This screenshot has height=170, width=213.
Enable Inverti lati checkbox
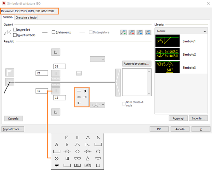15,30
